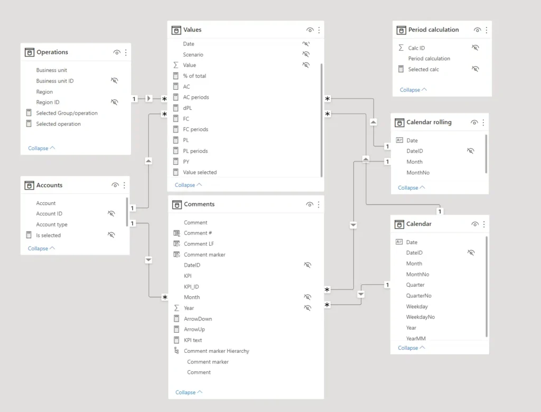Click the measure icon beside % of total
This screenshot has height=412, width=541.
coord(176,76)
